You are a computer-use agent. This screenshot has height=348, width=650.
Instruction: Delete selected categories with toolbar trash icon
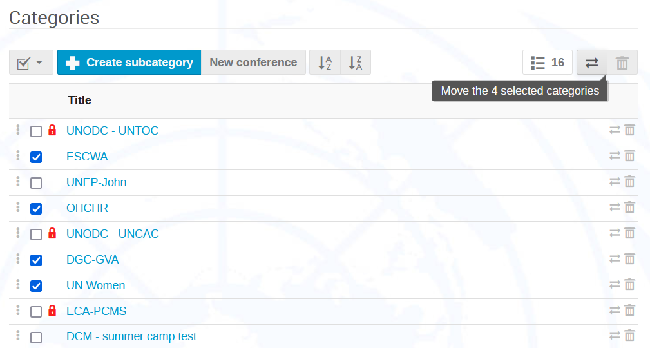tap(622, 63)
